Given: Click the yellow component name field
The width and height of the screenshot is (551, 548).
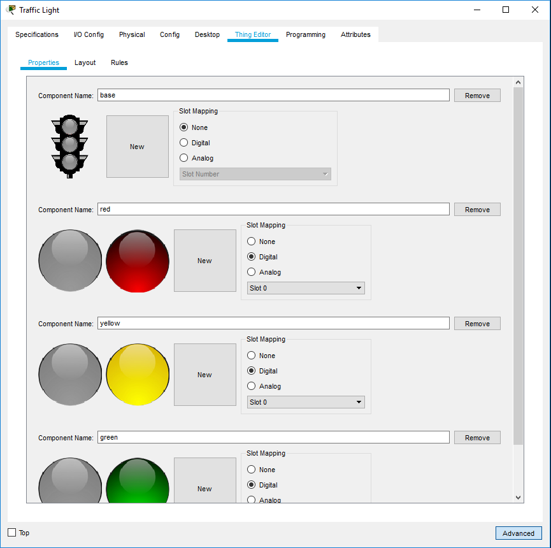Looking at the screenshot, I should tap(273, 323).
